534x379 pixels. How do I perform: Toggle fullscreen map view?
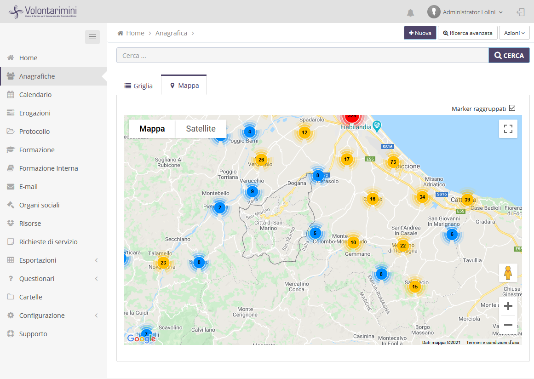[x=508, y=129]
